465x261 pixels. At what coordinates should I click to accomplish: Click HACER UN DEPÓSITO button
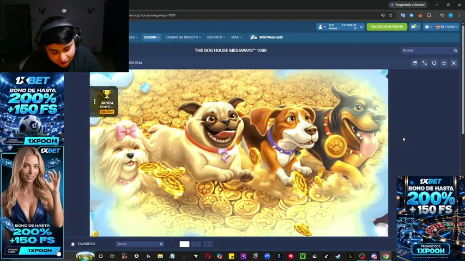[x=387, y=27]
